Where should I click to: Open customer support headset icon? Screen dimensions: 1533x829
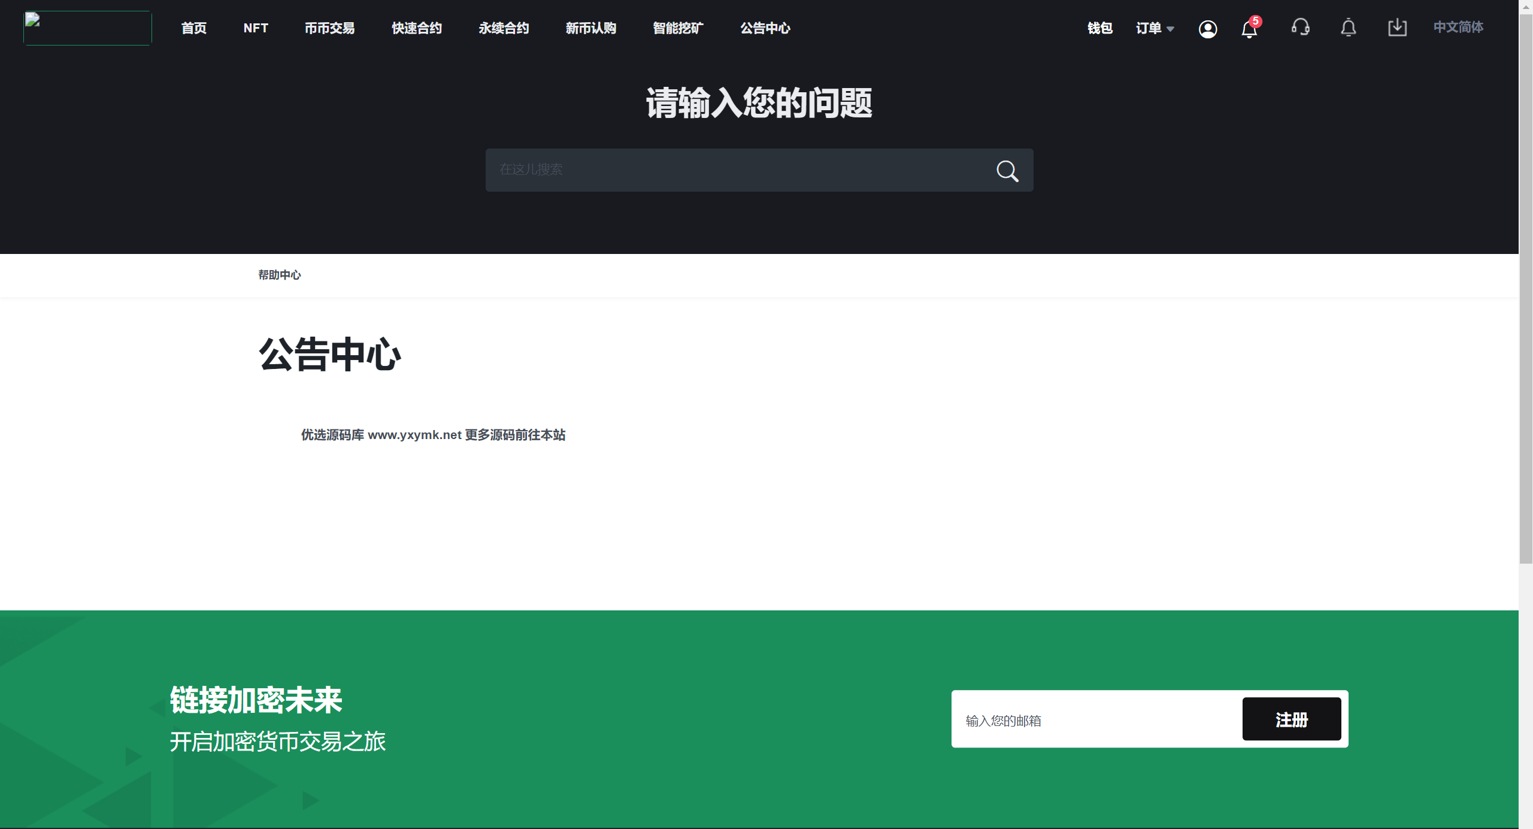coord(1300,28)
